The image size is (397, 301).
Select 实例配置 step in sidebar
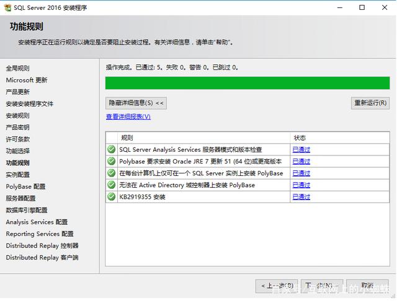[x=18, y=175]
